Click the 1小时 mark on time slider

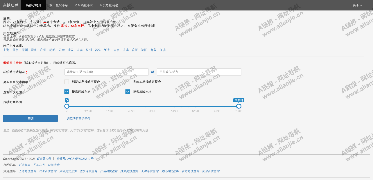pos(110,111)
